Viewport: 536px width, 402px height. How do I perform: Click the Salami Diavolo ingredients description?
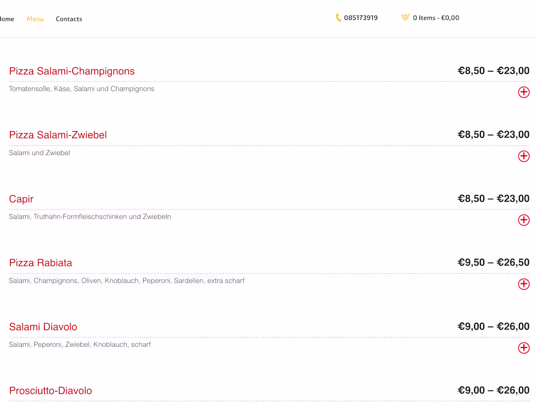pos(80,345)
